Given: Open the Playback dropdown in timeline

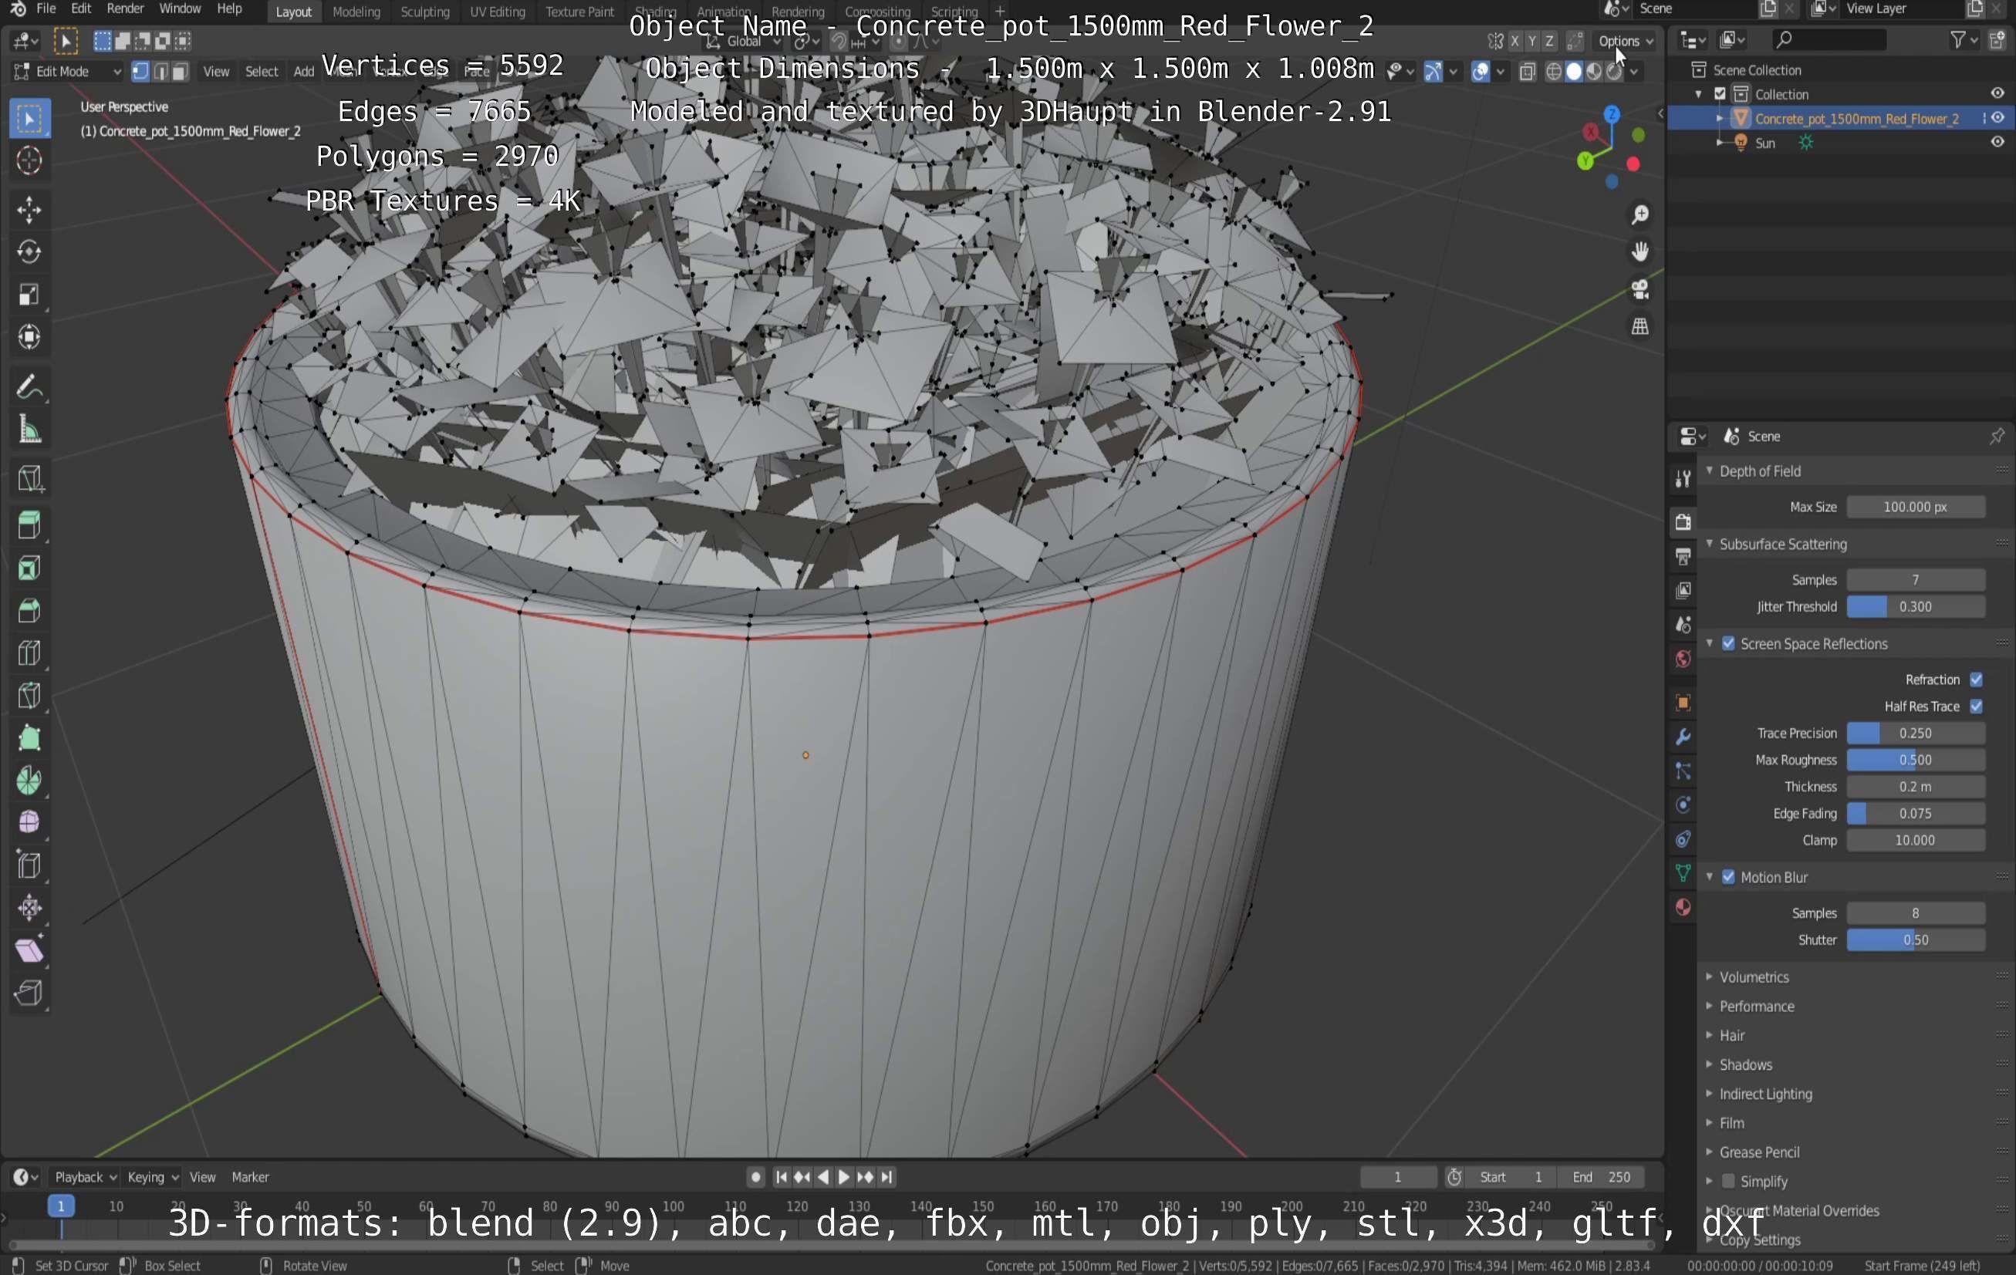Looking at the screenshot, I should click(x=85, y=1177).
